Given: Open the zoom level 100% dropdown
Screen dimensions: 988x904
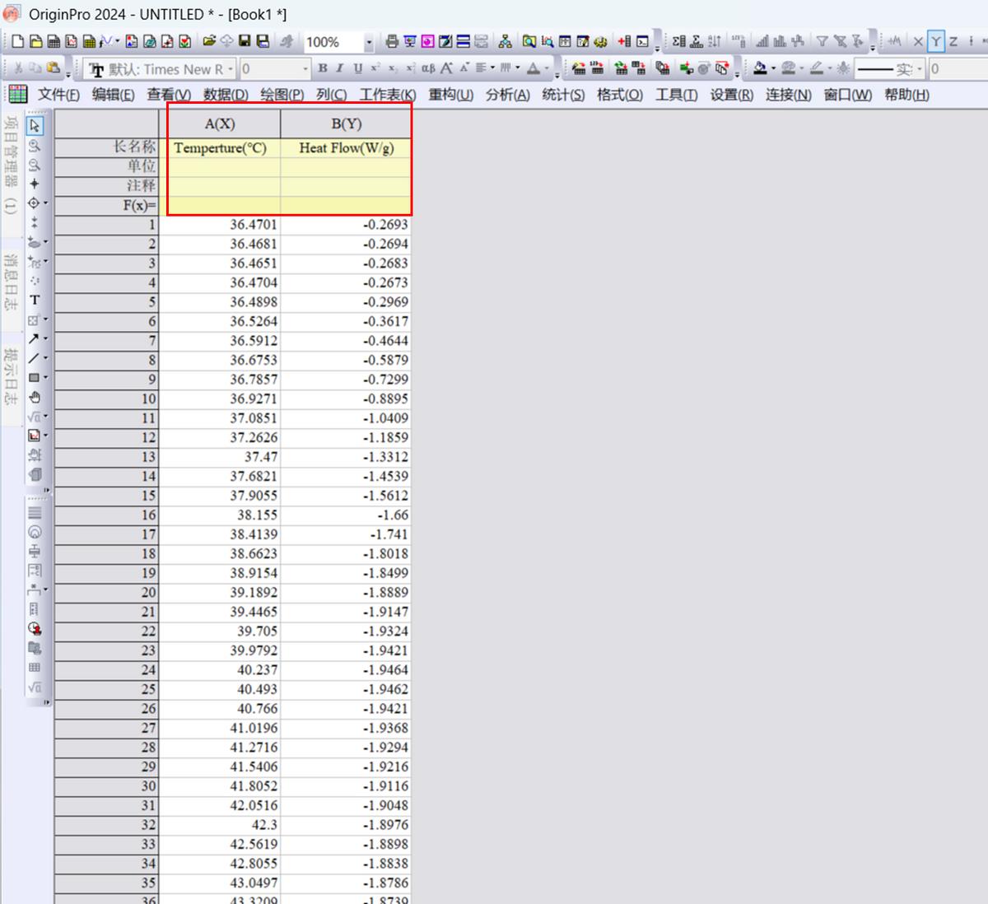Looking at the screenshot, I should (368, 42).
